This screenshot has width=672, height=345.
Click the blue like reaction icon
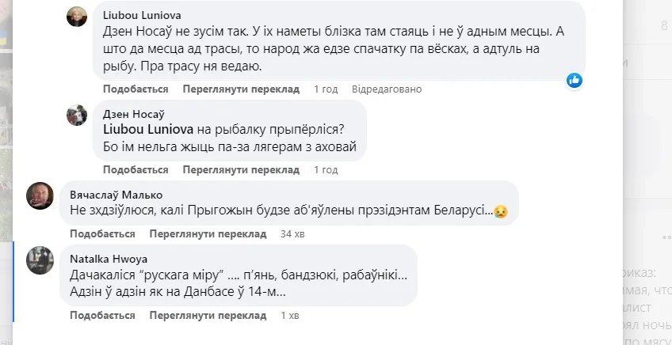tap(575, 80)
